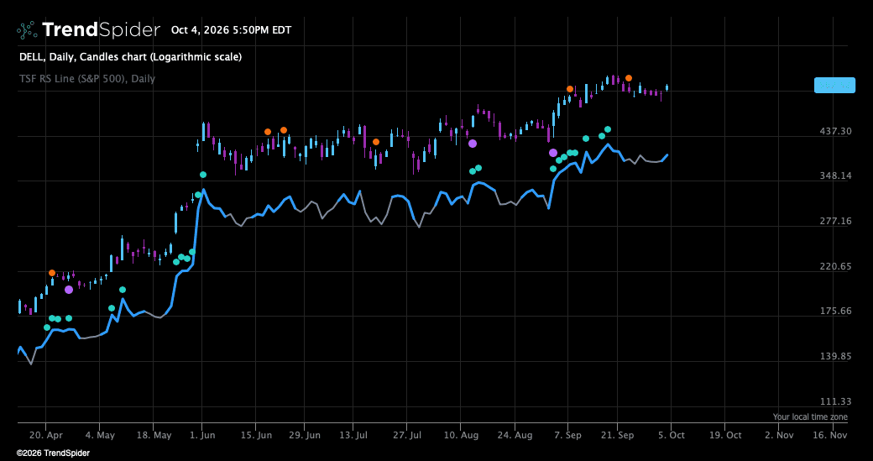
Task: Click the 111.33 price axis label
Action: 837,401
